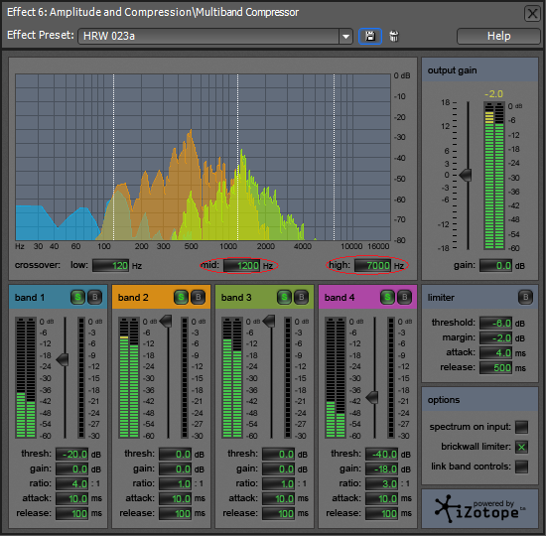The height and width of the screenshot is (536, 546).
Task: Click band 2 threshold slider handle
Action: (x=166, y=322)
